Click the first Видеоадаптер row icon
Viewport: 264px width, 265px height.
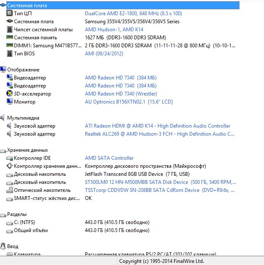click(9, 77)
